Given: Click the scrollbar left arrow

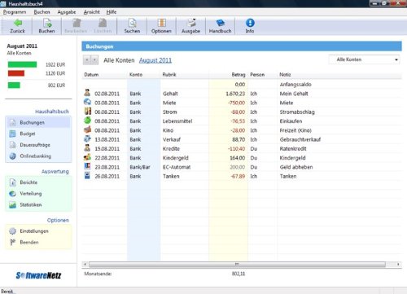Looking at the screenshot, I should coord(85,264).
